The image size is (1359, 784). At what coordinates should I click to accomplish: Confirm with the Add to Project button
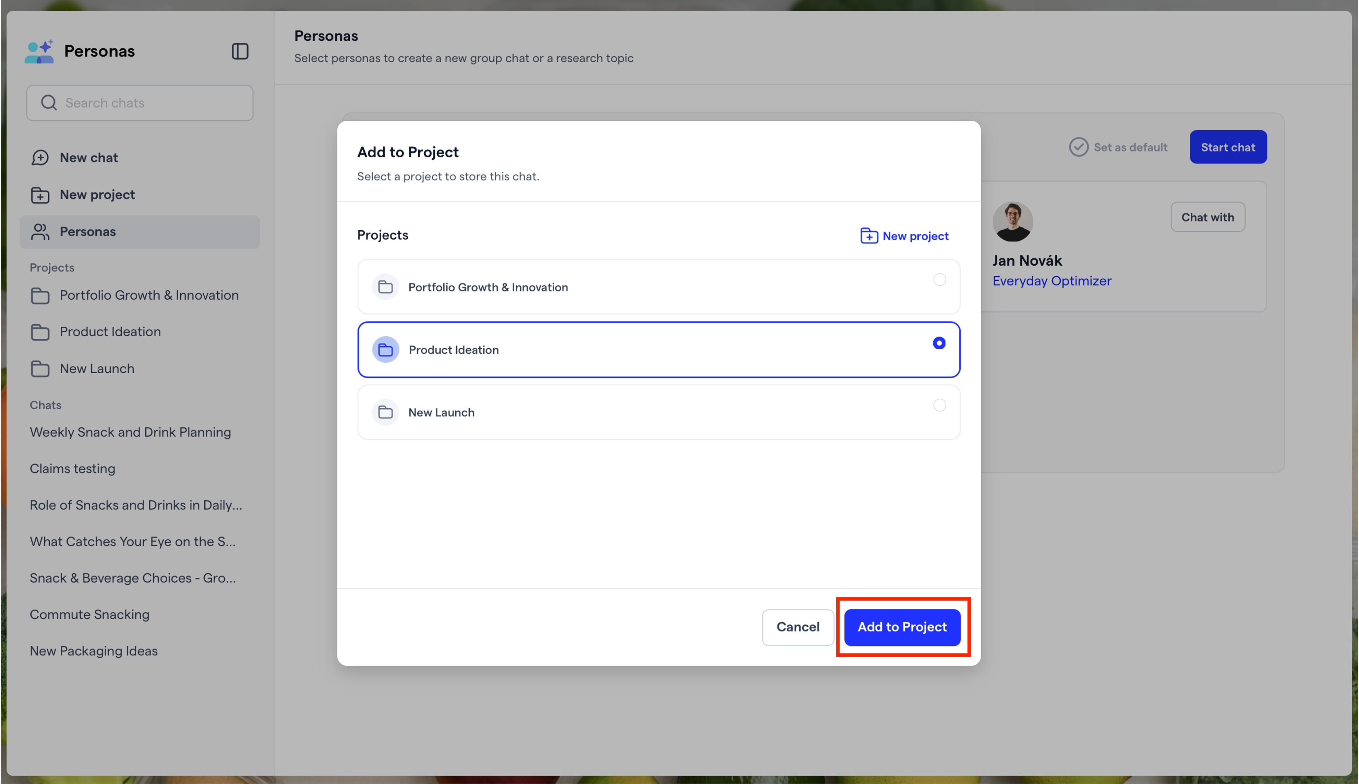tap(902, 627)
